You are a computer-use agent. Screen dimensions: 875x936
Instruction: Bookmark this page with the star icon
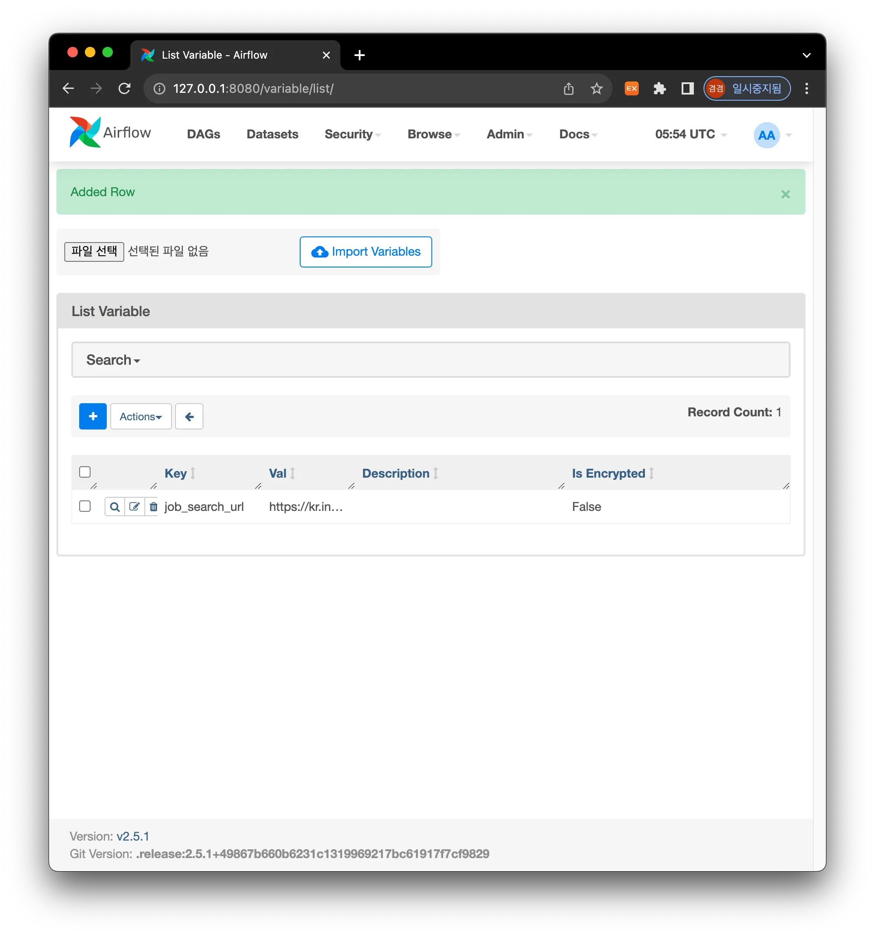click(x=596, y=88)
